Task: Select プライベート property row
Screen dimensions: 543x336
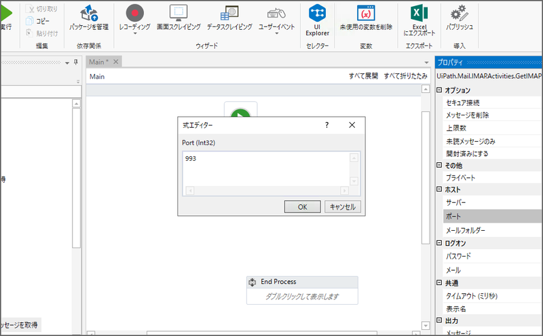Action: coord(492,178)
